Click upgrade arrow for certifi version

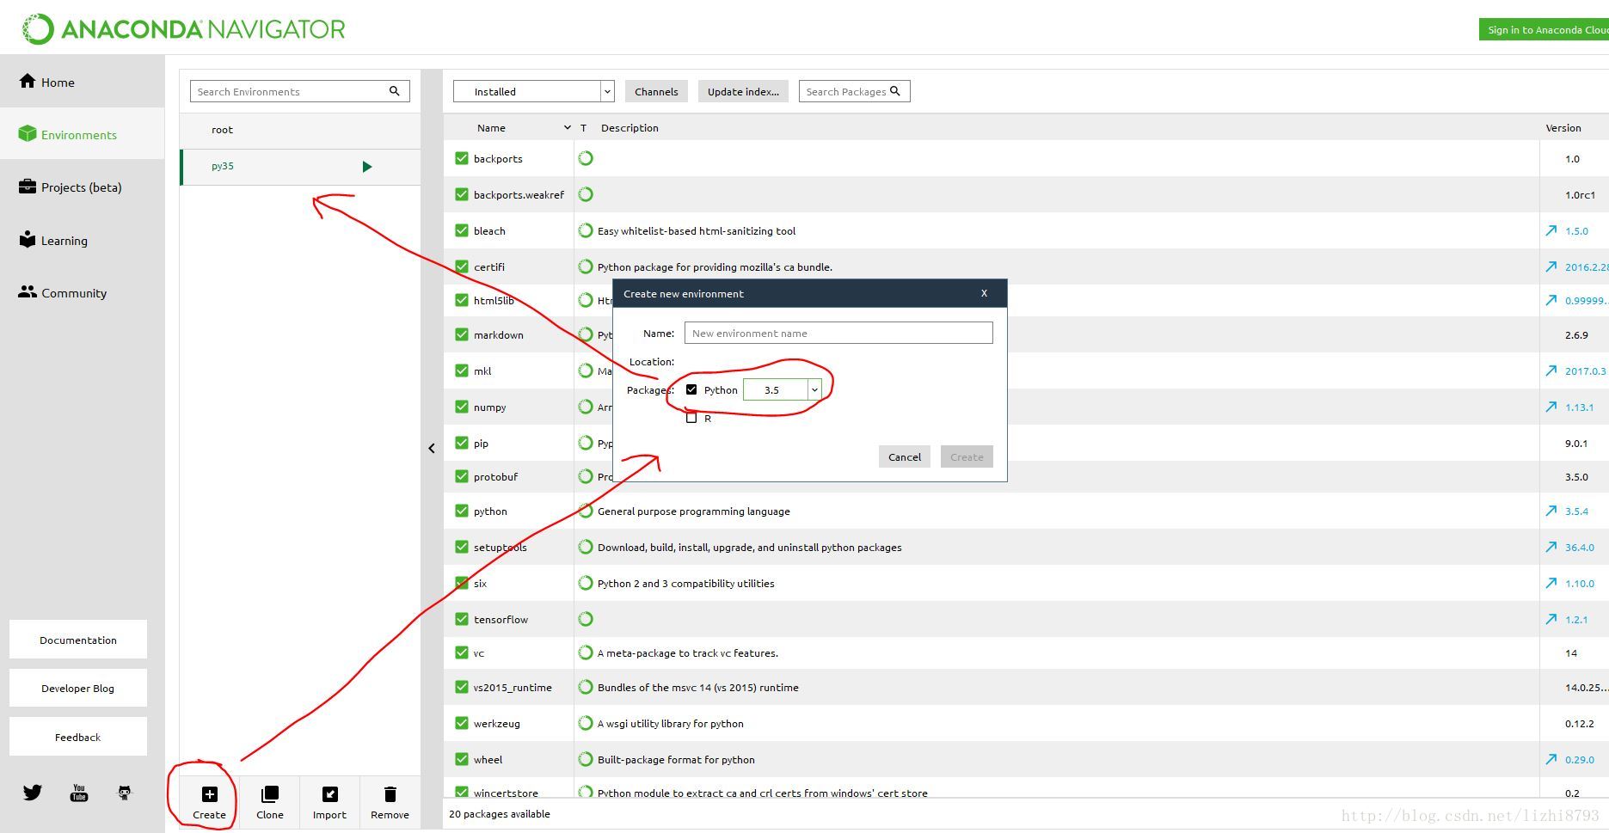(1551, 266)
